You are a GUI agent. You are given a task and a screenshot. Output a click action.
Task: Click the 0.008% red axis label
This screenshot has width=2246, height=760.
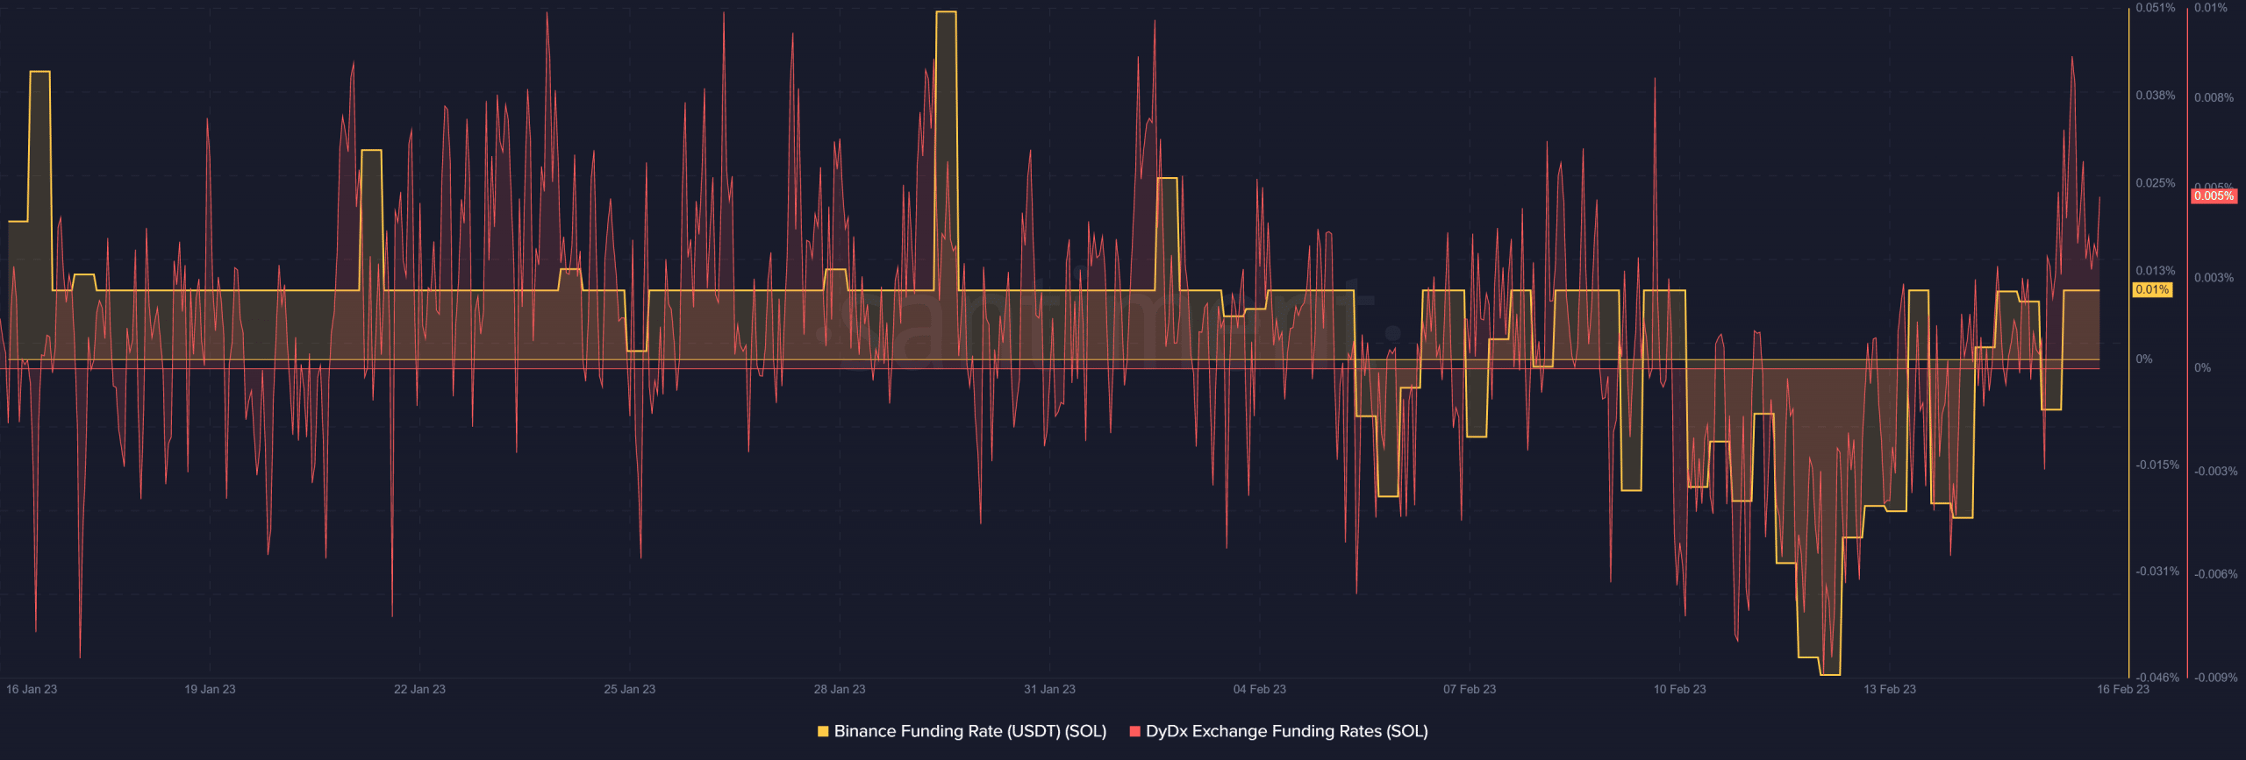click(x=2214, y=97)
